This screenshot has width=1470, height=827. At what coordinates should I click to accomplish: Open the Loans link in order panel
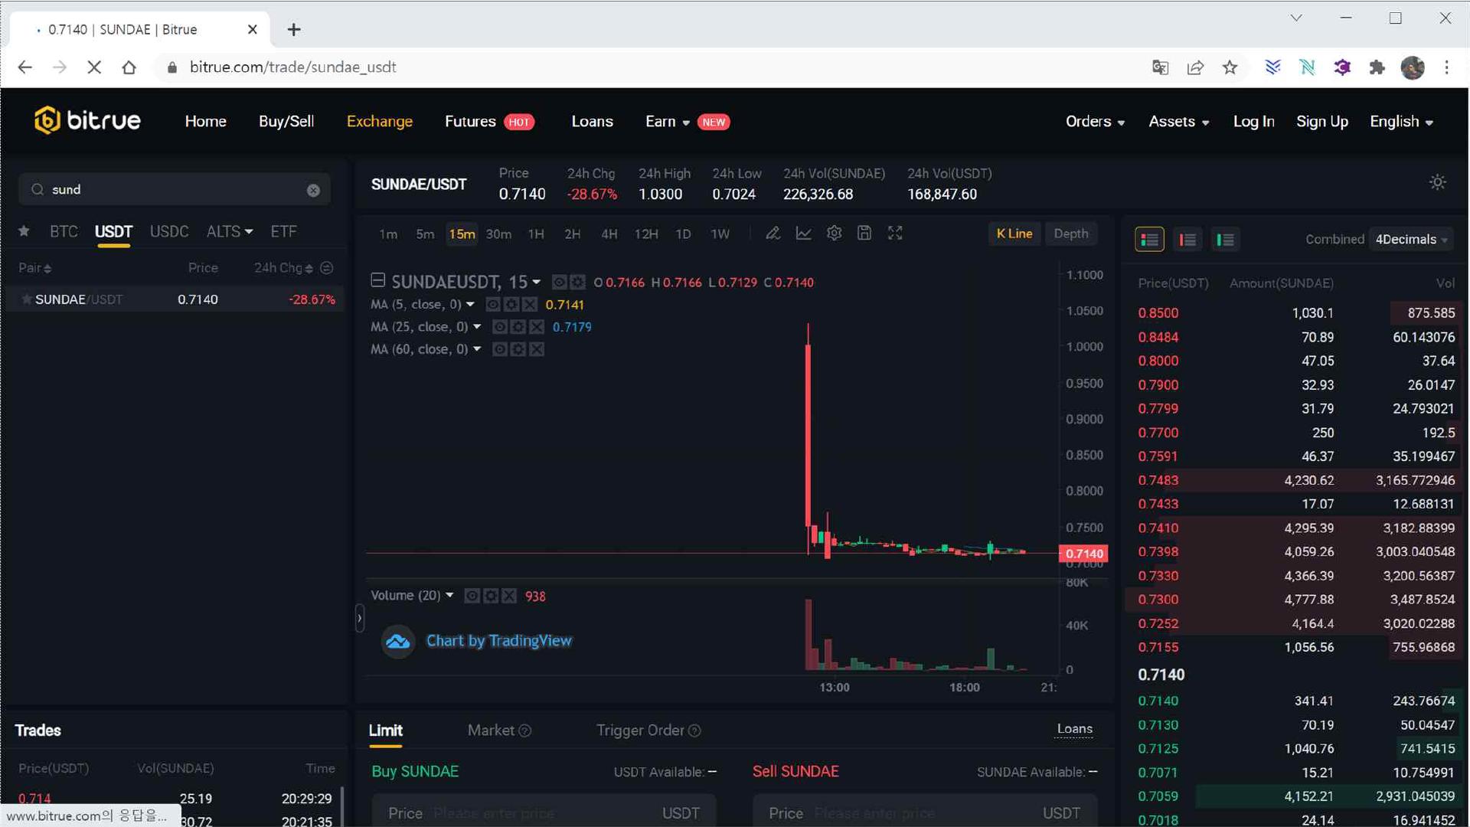click(x=1074, y=729)
